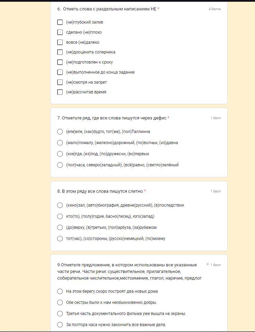Select 'На этом берегу скоро построят' sentence
The image size is (255, 332).
(60, 291)
